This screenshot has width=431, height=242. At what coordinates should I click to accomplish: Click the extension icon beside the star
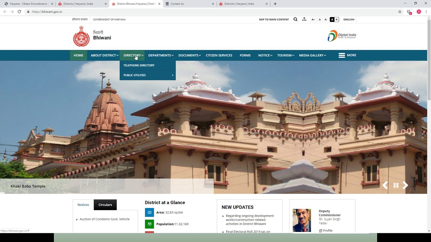coord(409,12)
